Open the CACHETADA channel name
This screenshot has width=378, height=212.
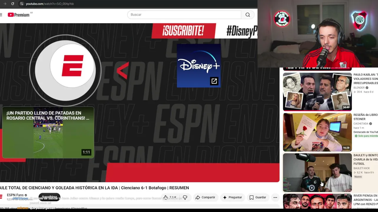[x=361, y=124]
